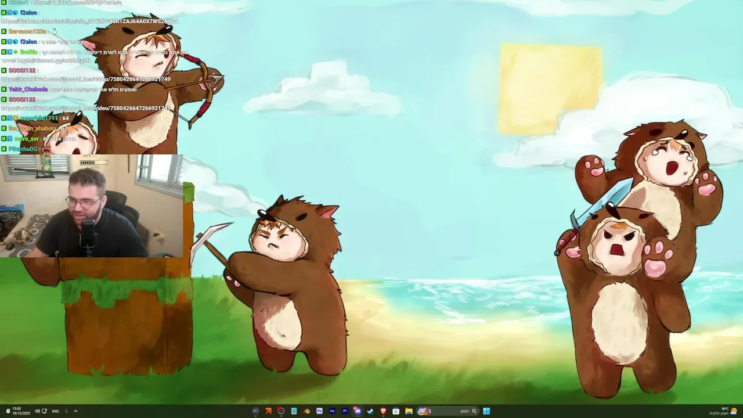Click username BotRix in chat

pos(29,52)
